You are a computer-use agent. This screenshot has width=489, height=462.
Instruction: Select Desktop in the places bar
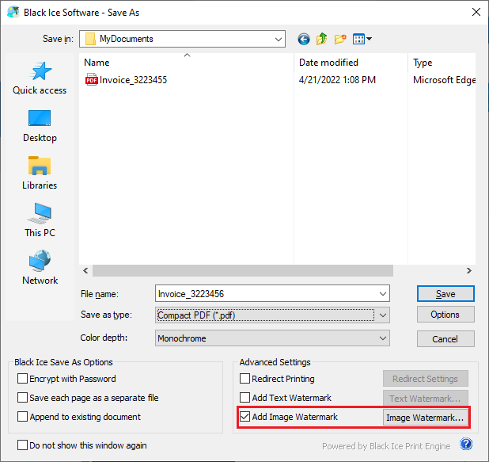(40, 125)
